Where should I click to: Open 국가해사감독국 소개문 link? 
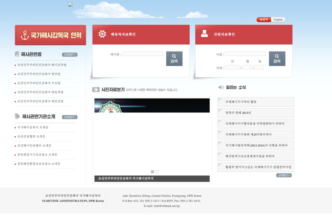point(33,127)
